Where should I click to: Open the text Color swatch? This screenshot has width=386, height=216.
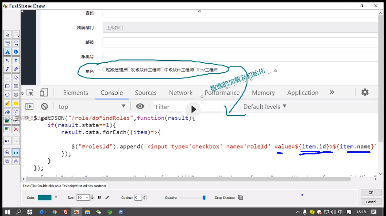tap(45, 197)
